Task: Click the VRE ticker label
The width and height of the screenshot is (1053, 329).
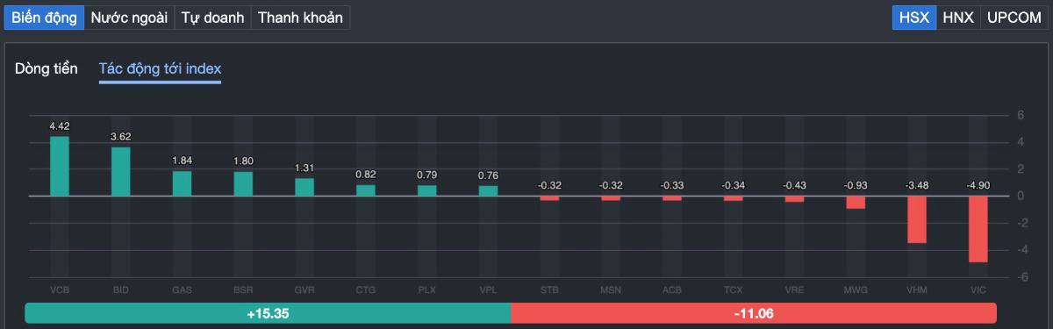Action: coord(794,290)
